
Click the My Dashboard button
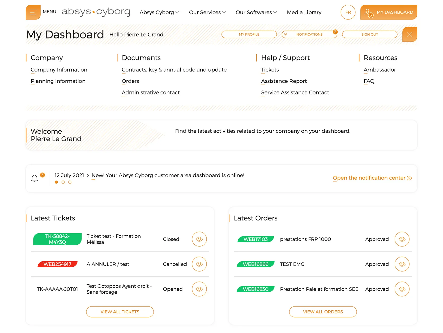pos(389,12)
